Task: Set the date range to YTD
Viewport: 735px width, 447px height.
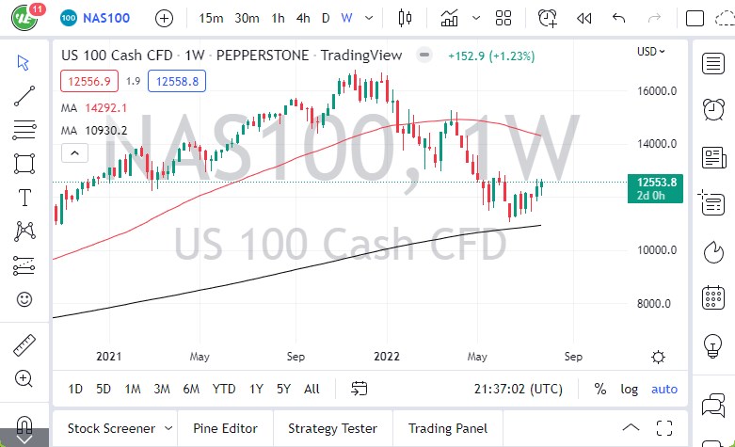Action: [224, 389]
